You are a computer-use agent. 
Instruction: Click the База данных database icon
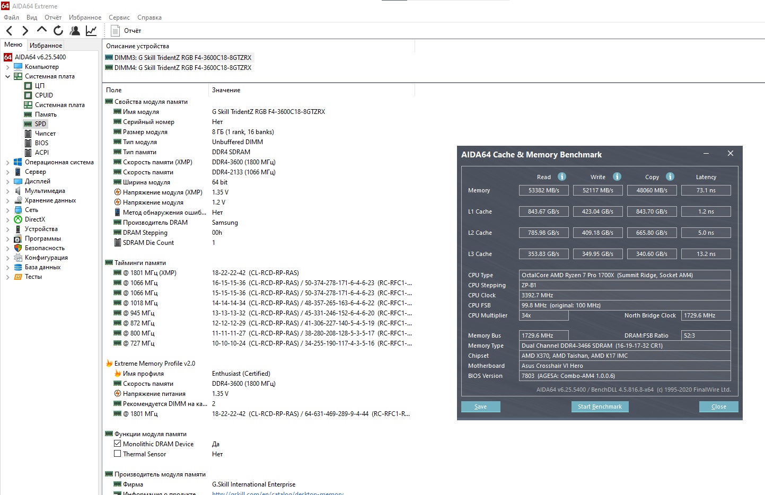pyautogui.click(x=18, y=267)
